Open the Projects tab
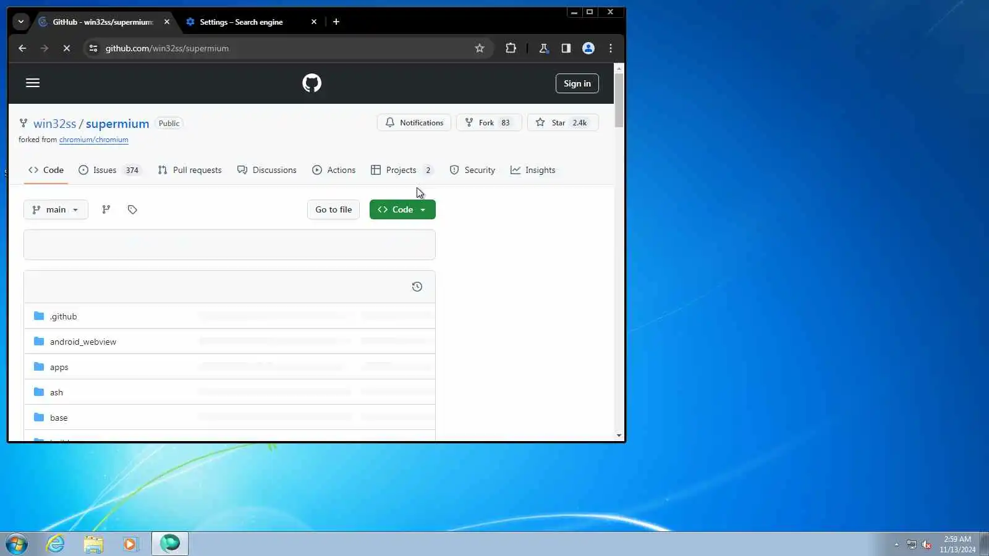Screen dimensions: 989x556 tap(402, 170)
